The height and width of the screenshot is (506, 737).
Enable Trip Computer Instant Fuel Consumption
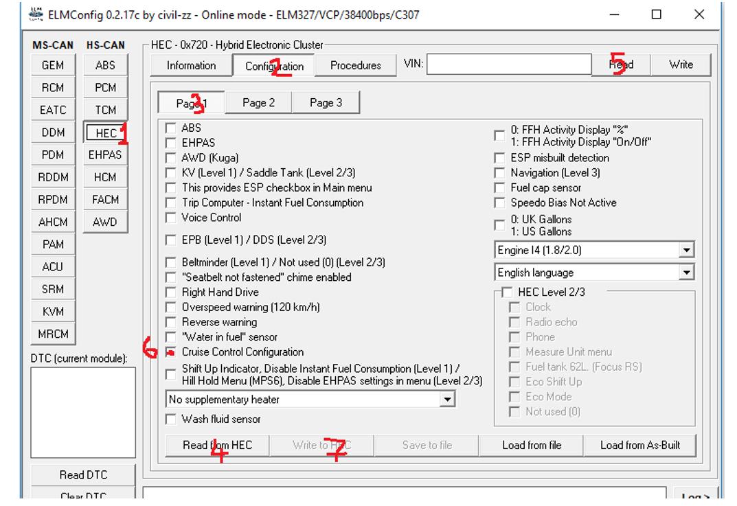tap(171, 203)
